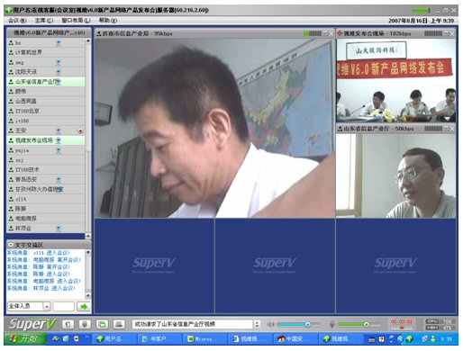Click the chat message input field
The image size is (463, 351).
point(64,306)
